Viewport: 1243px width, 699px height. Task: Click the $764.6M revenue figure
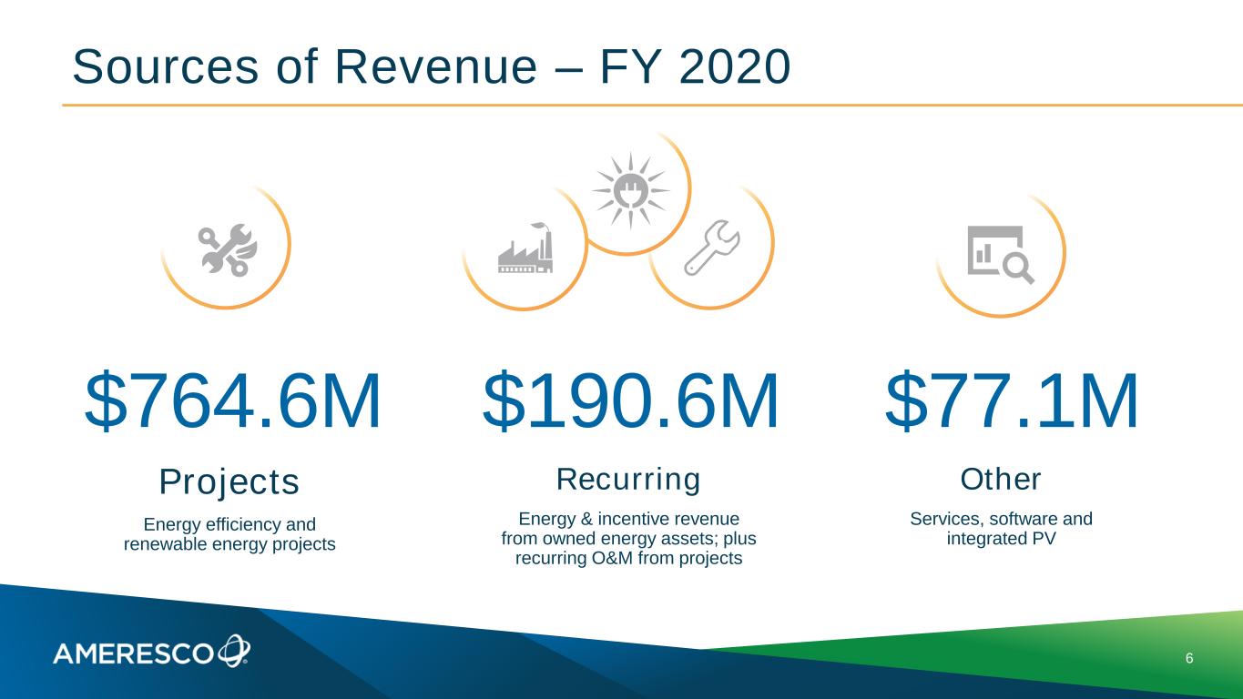(x=233, y=401)
